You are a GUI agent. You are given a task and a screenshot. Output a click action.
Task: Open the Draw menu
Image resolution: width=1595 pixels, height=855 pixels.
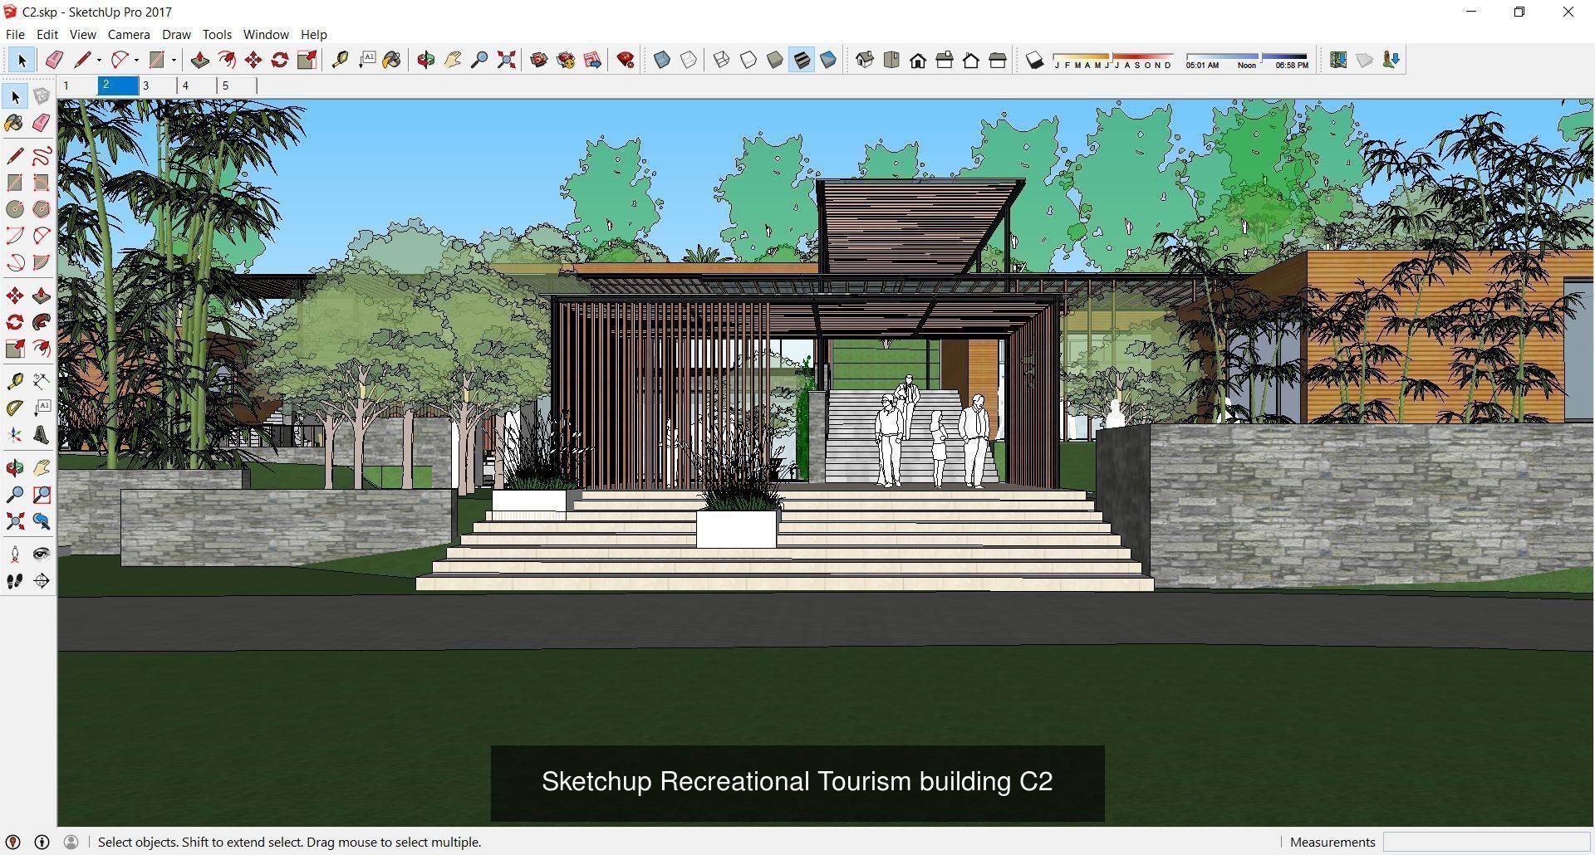point(176,34)
